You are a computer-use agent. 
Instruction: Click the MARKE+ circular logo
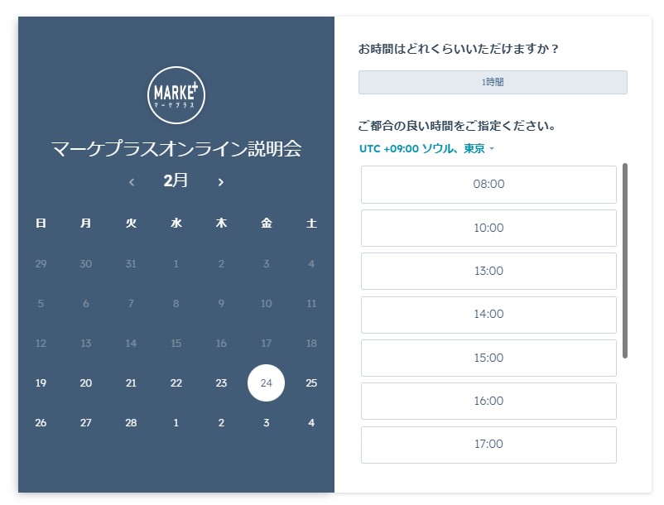click(x=176, y=95)
